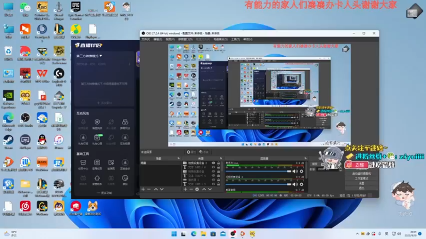Mute the 麦克风/Aux channel speaker icon
Image resolution: width=426 pixels, height=239 pixels.
point(295,171)
